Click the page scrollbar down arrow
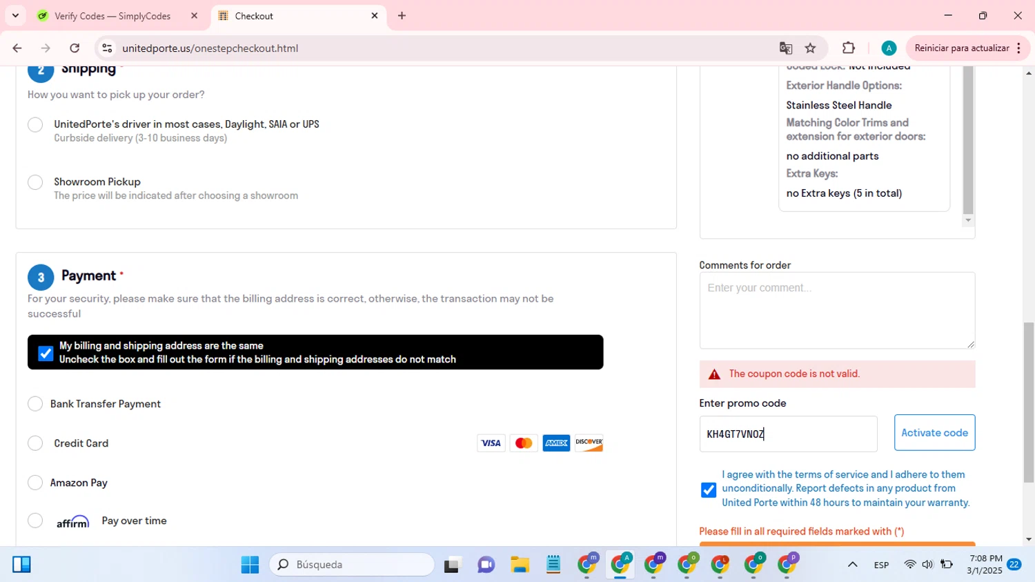The height and width of the screenshot is (582, 1035). [x=1029, y=540]
